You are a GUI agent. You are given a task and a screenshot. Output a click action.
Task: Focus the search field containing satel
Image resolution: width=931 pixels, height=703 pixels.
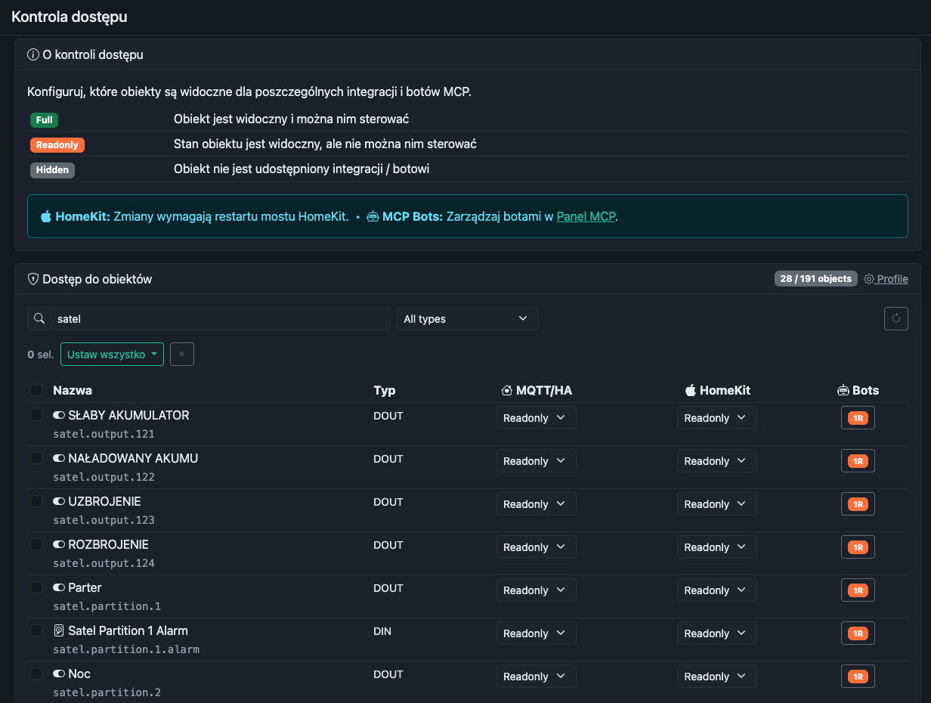tap(221, 319)
